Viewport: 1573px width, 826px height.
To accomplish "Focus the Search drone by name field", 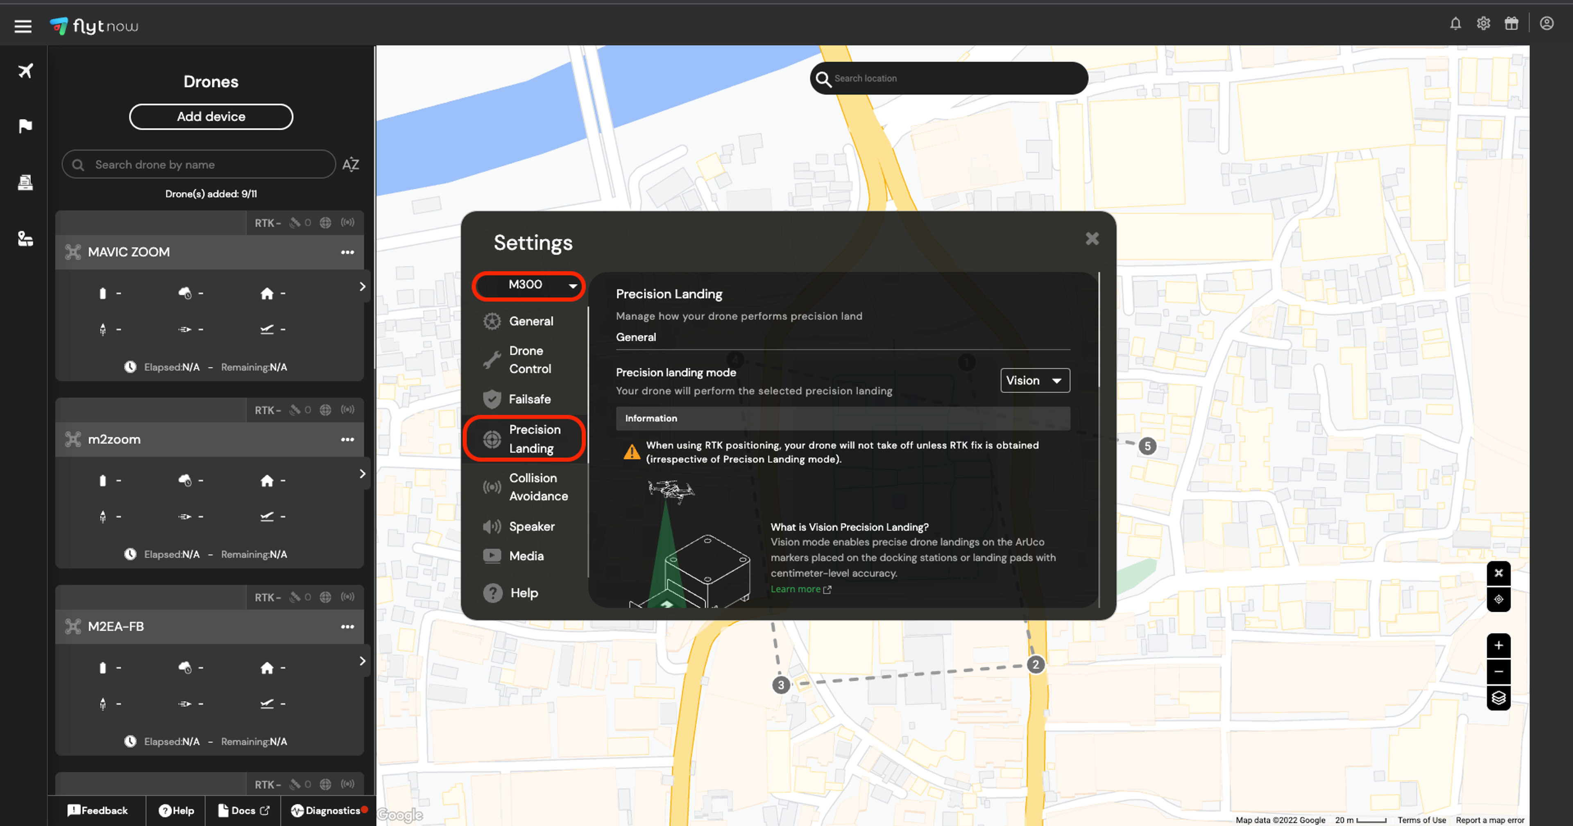I will [x=199, y=165].
